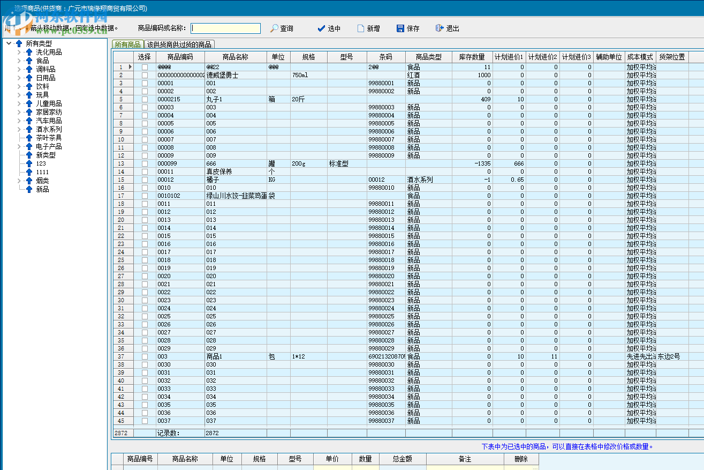704x470 pixels.
Task: Tick the checkbox for 德威堡勇士 row
Action: pyautogui.click(x=145, y=76)
